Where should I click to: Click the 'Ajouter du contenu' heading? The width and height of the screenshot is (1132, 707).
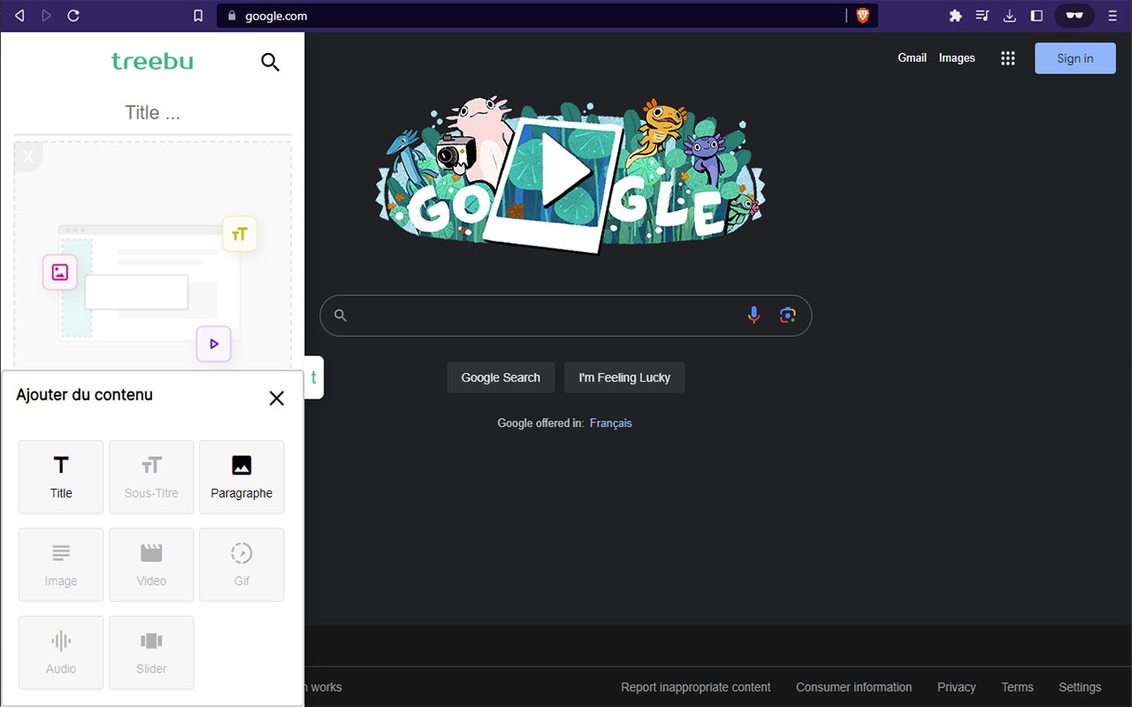point(85,395)
